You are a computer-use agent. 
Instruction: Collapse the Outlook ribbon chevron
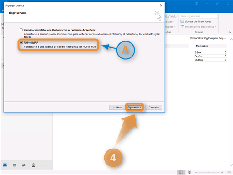(x=230, y=32)
